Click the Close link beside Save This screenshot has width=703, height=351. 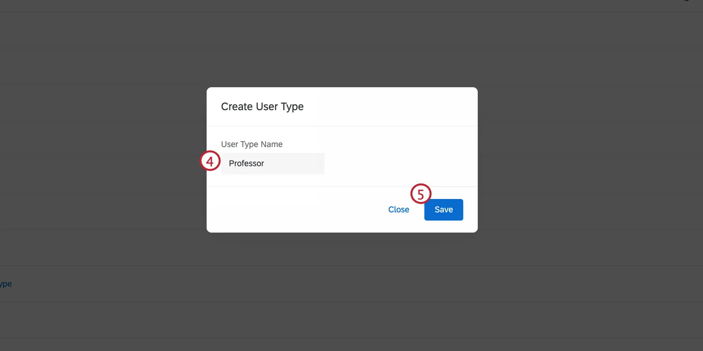click(398, 210)
